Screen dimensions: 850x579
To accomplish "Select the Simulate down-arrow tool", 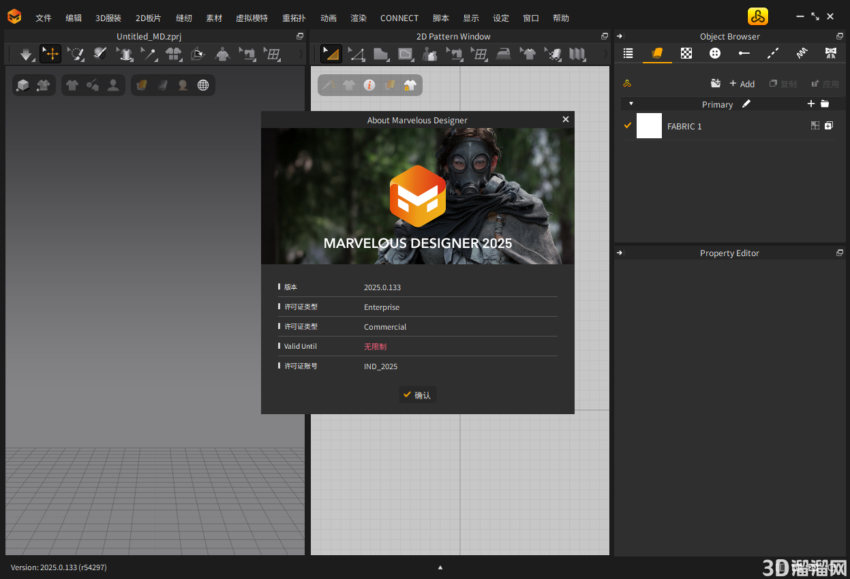I will (26, 54).
